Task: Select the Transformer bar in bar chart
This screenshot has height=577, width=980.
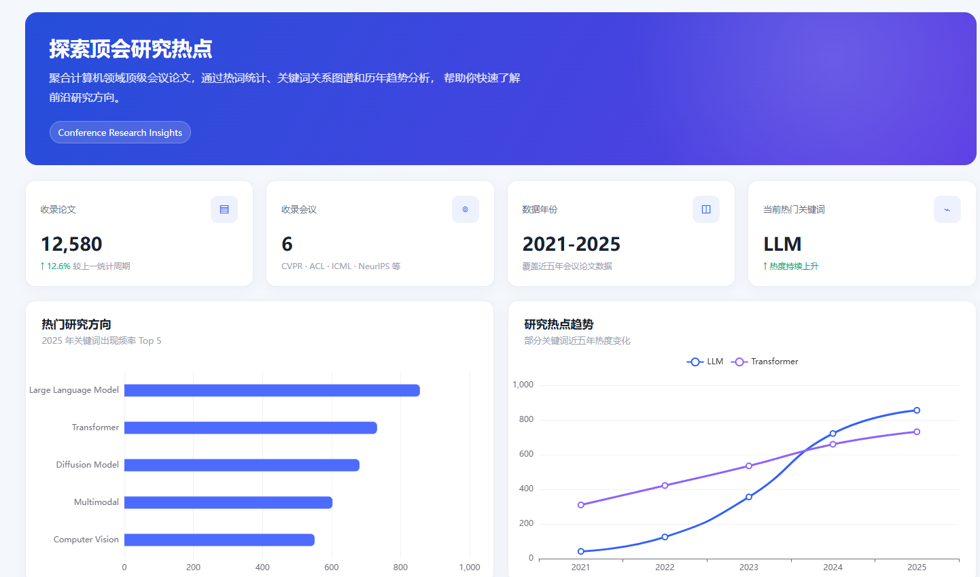Action: coord(251,427)
